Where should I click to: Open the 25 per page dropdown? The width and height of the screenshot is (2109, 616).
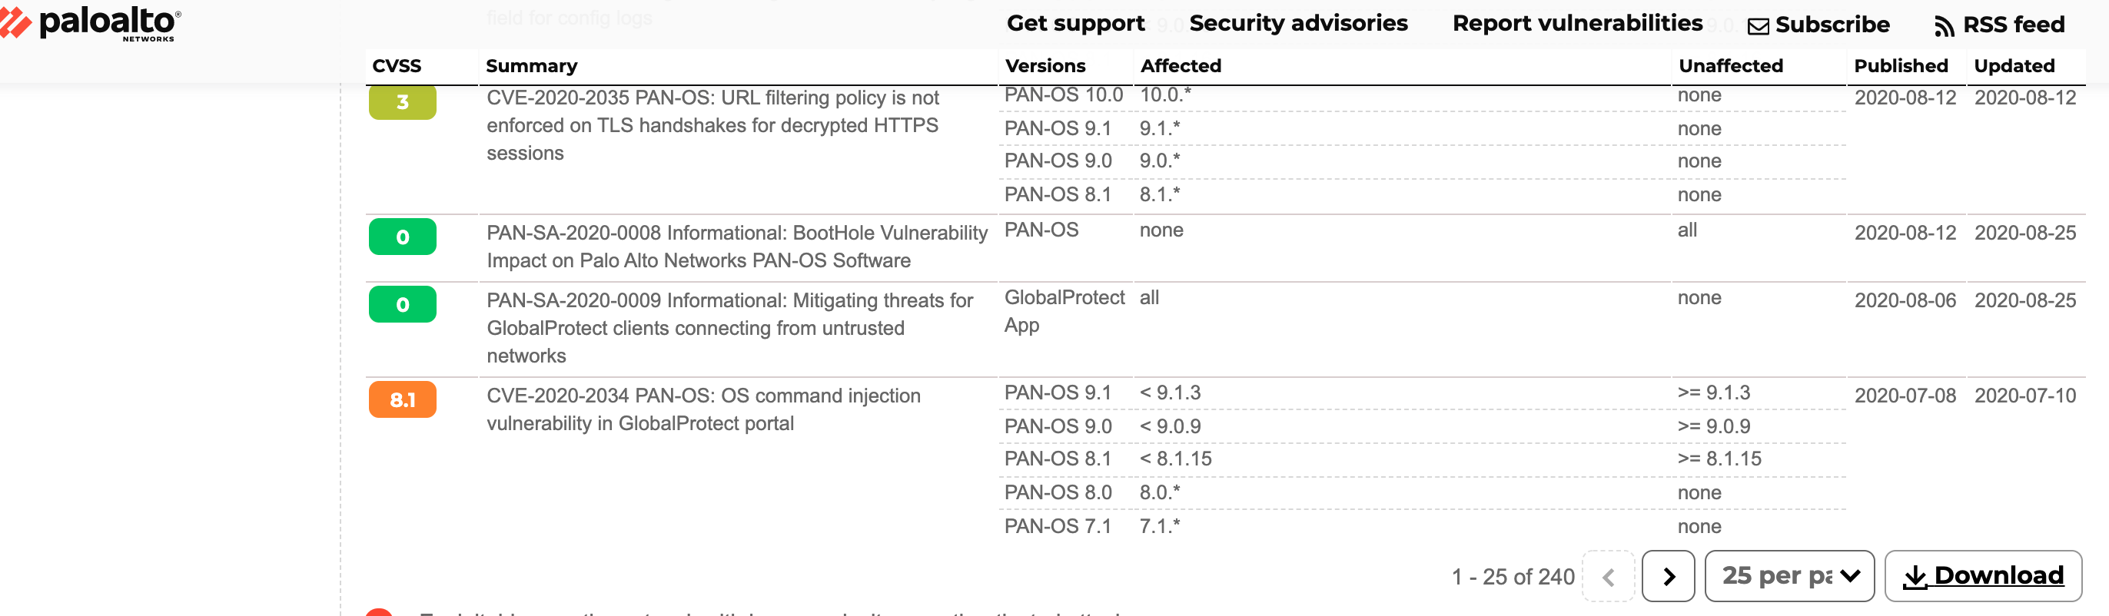coord(1789,577)
